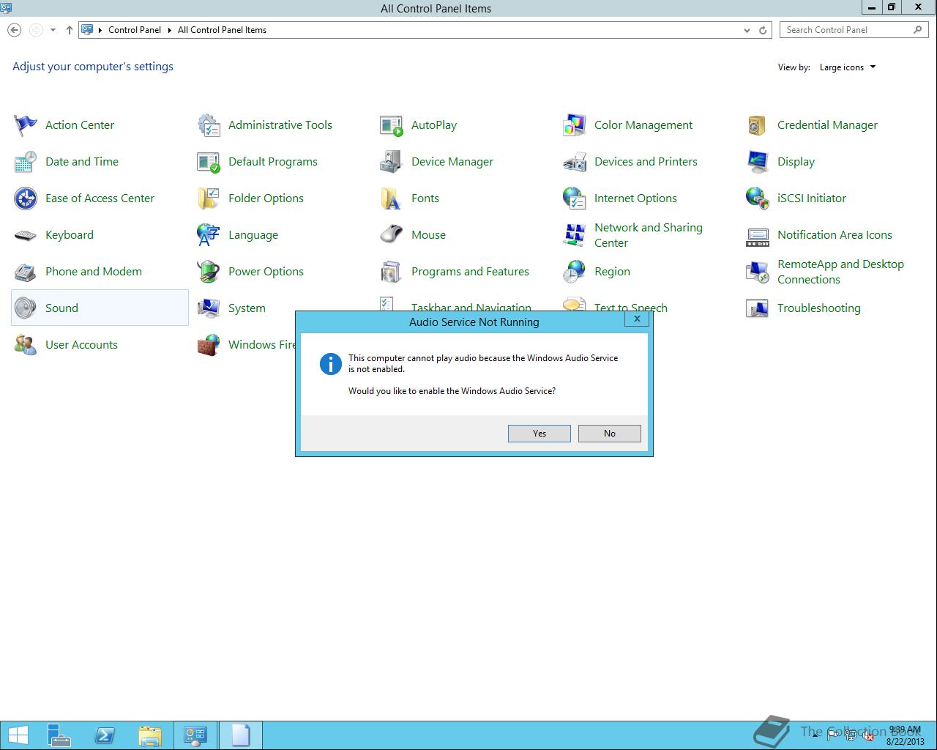Viewport: 937px width, 750px height.
Task: Launch Server Manager from taskbar
Action: 59,735
